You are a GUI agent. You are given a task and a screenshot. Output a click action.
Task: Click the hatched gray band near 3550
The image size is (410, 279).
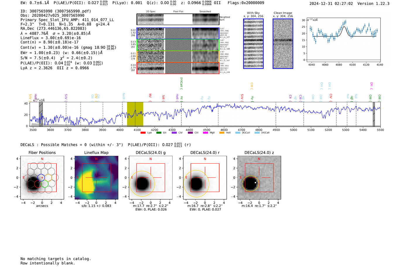[41, 114]
